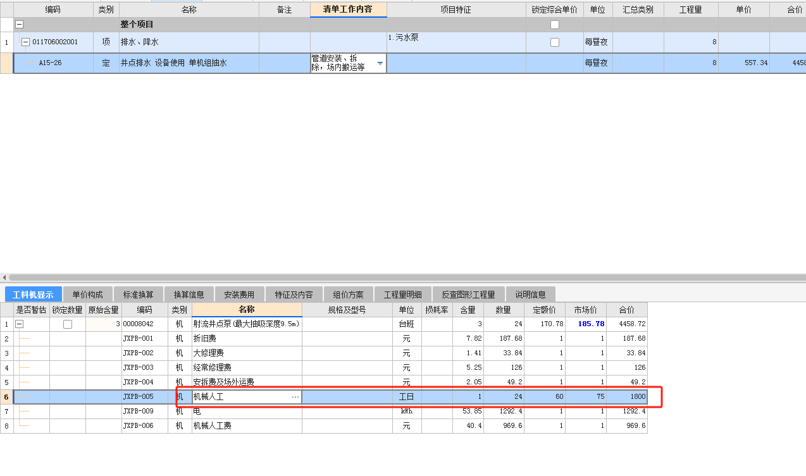Open the 反查图形工程量 tab
Image resolution: width=806 pixels, height=476 pixels.
[x=469, y=295]
